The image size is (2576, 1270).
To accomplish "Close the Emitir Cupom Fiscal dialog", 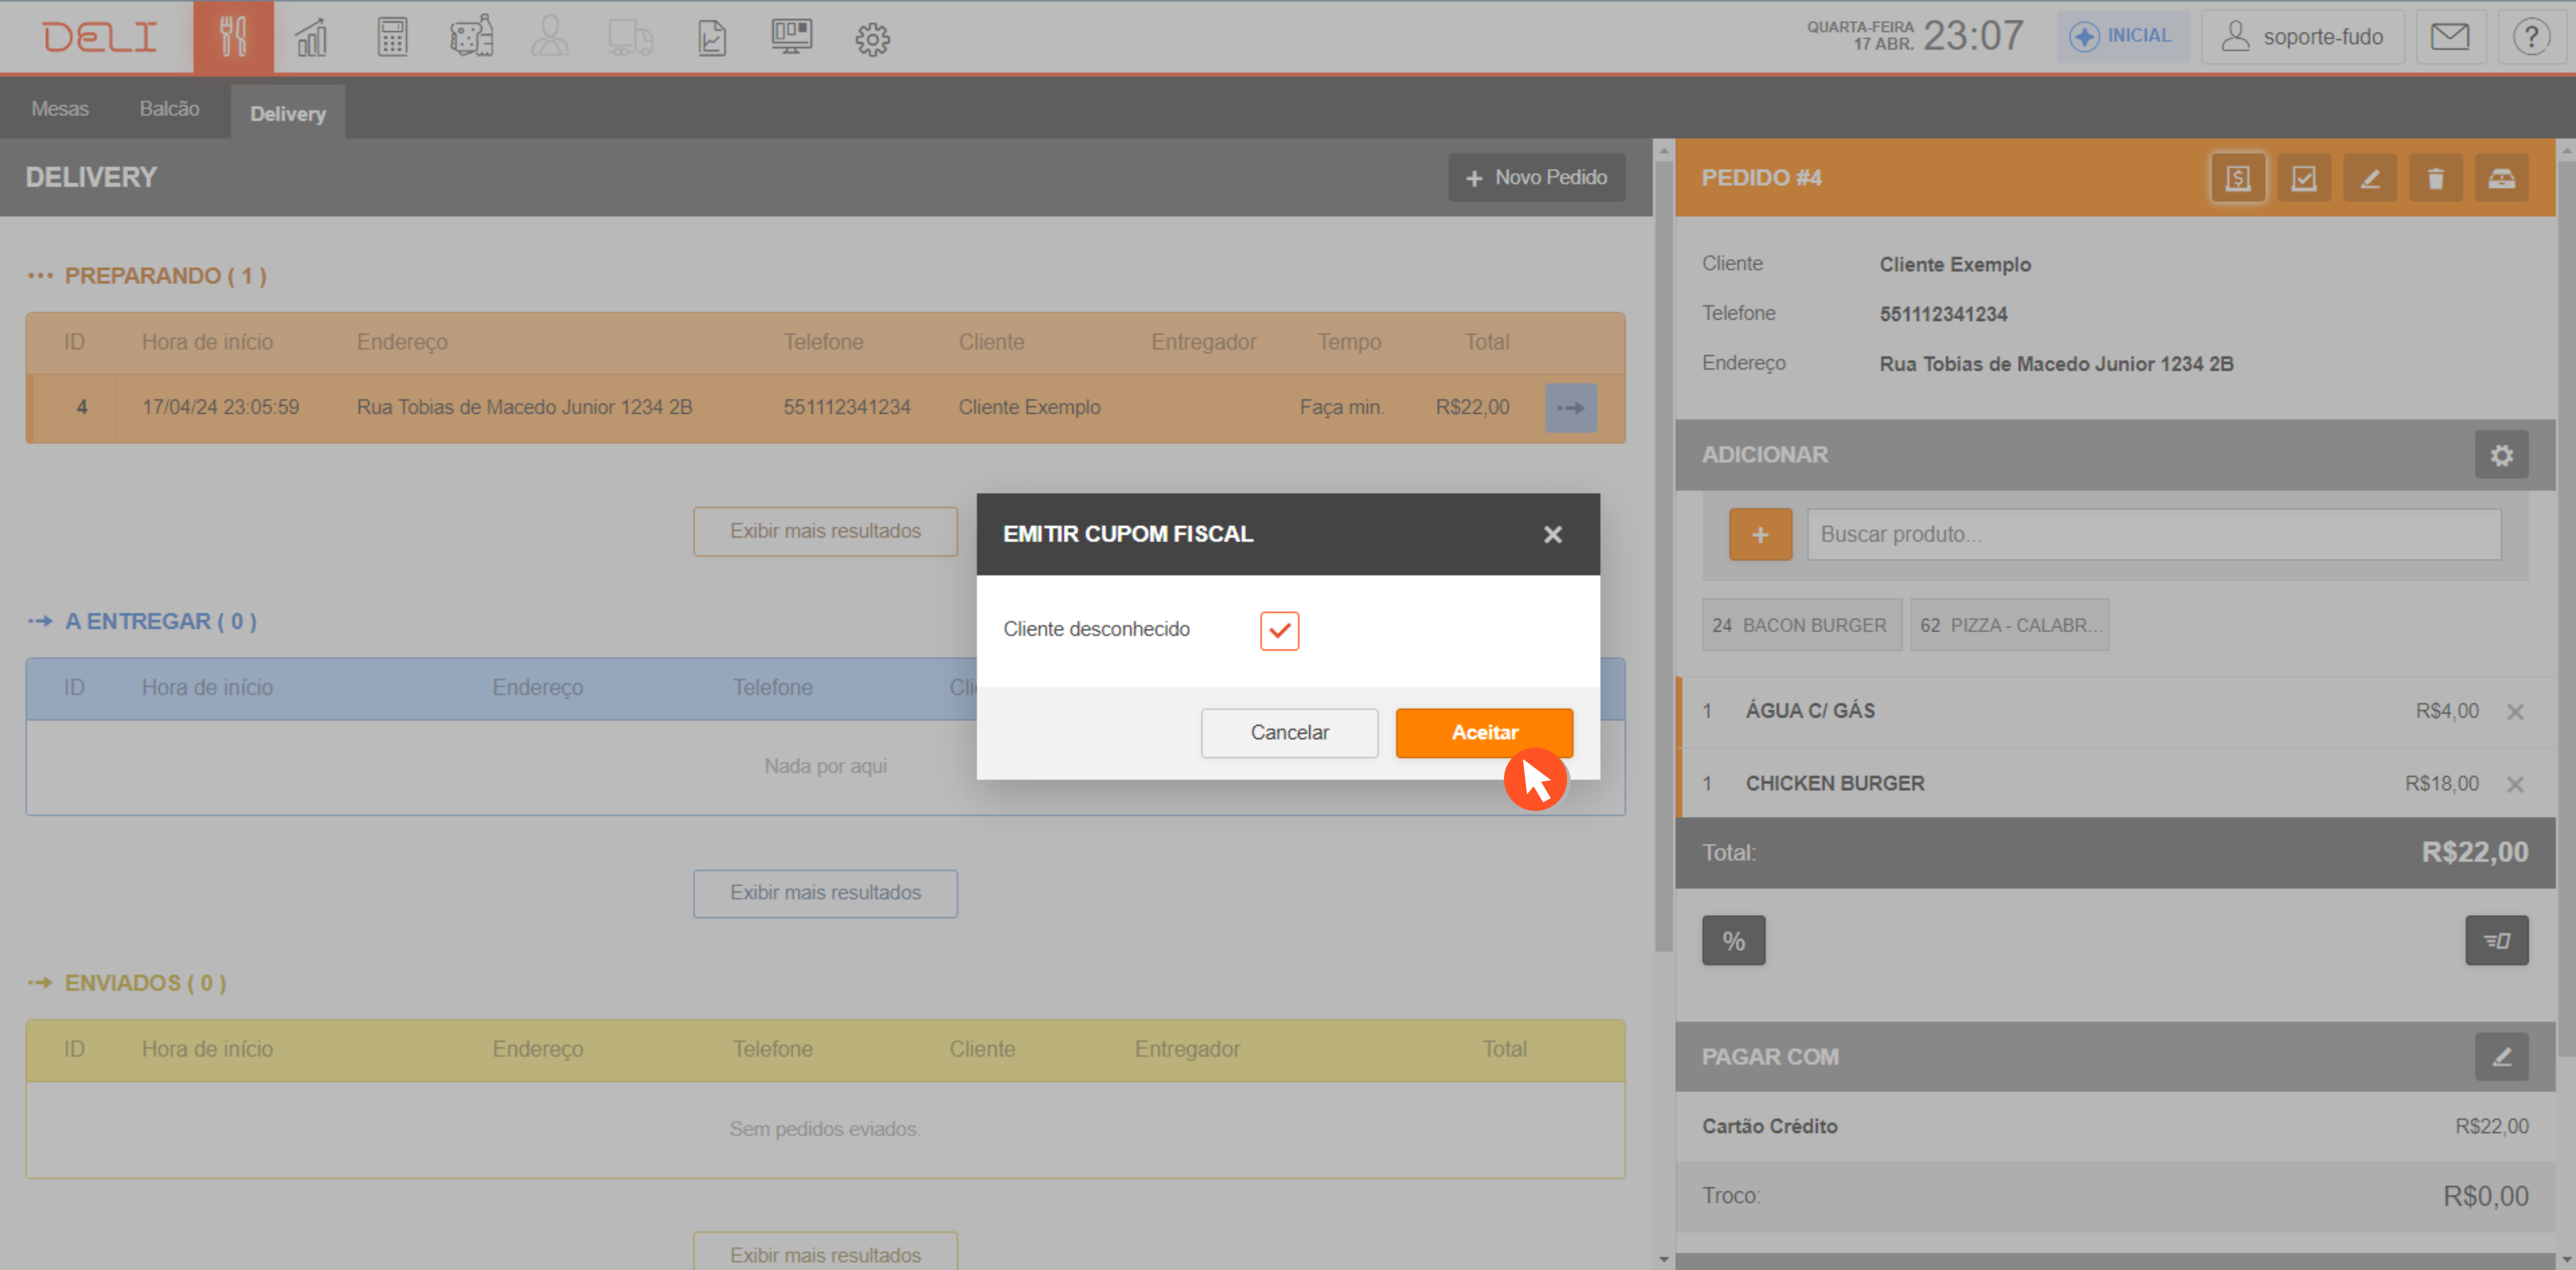I will [1552, 534].
